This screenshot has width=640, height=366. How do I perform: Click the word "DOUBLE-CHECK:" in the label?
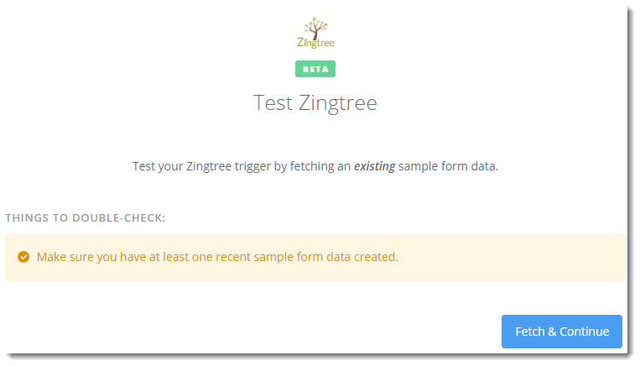119,217
